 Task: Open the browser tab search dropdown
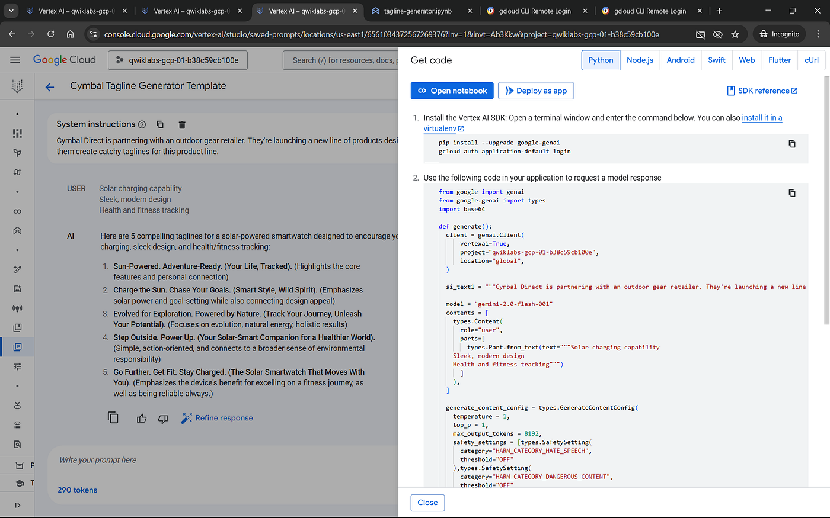tap(11, 11)
